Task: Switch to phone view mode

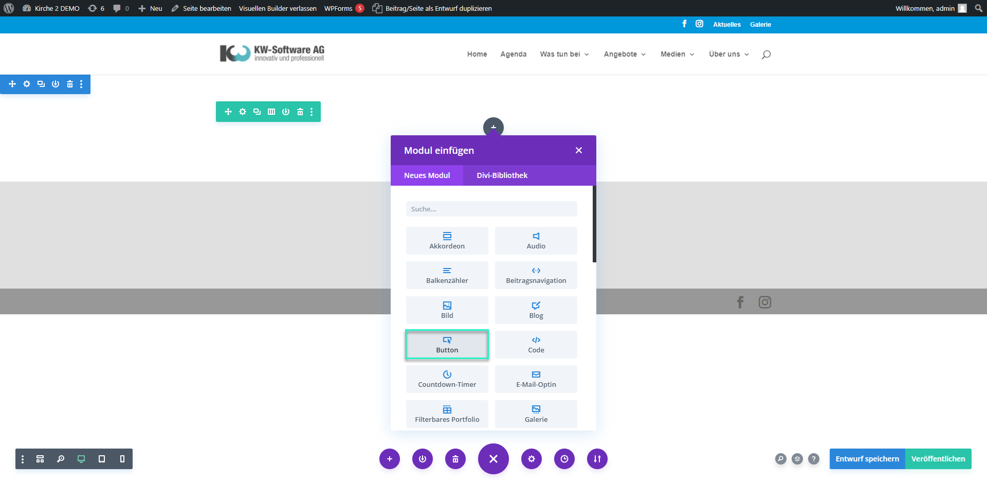Action: pos(122,459)
